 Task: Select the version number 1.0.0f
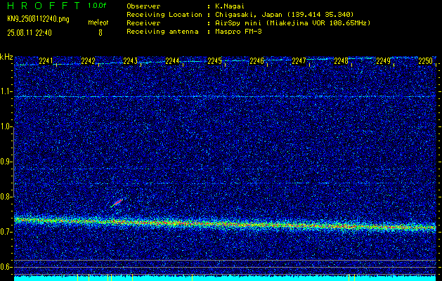pyautogui.click(x=97, y=6)
